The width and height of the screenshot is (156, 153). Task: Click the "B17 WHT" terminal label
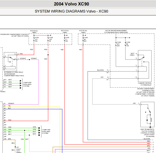click(x=8, y=80)
